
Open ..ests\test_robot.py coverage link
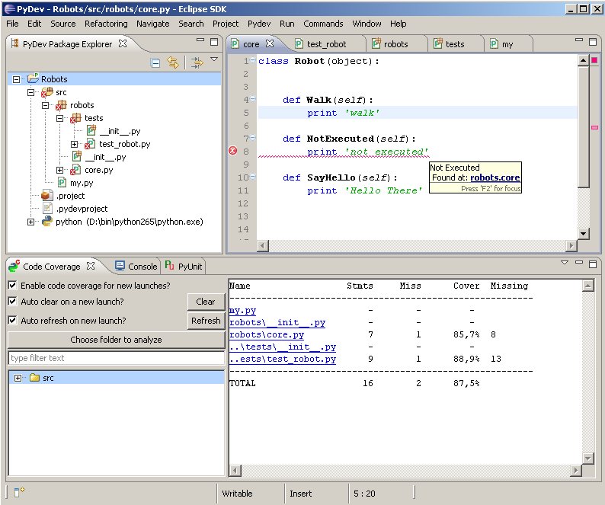[x=283, y=359]
